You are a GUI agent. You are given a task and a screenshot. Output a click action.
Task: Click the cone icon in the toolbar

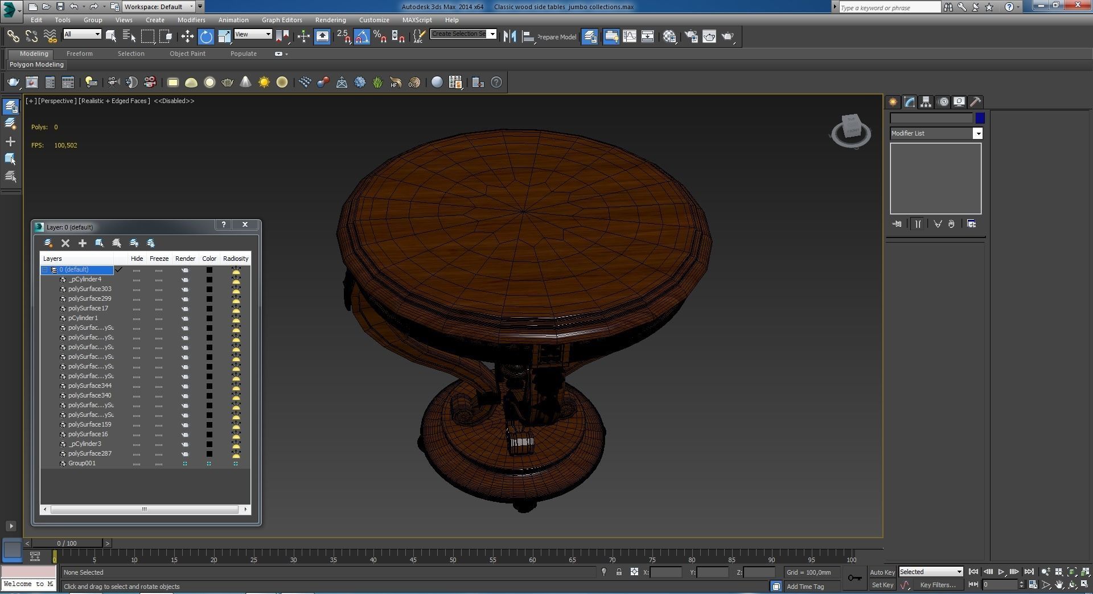[245, 83]
